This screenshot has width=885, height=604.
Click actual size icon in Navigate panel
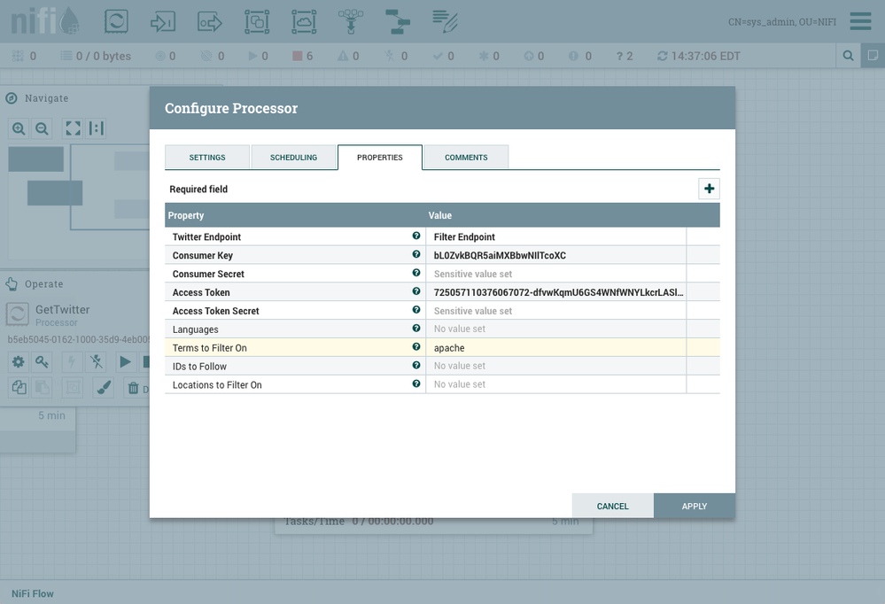(x=97, y=128)
